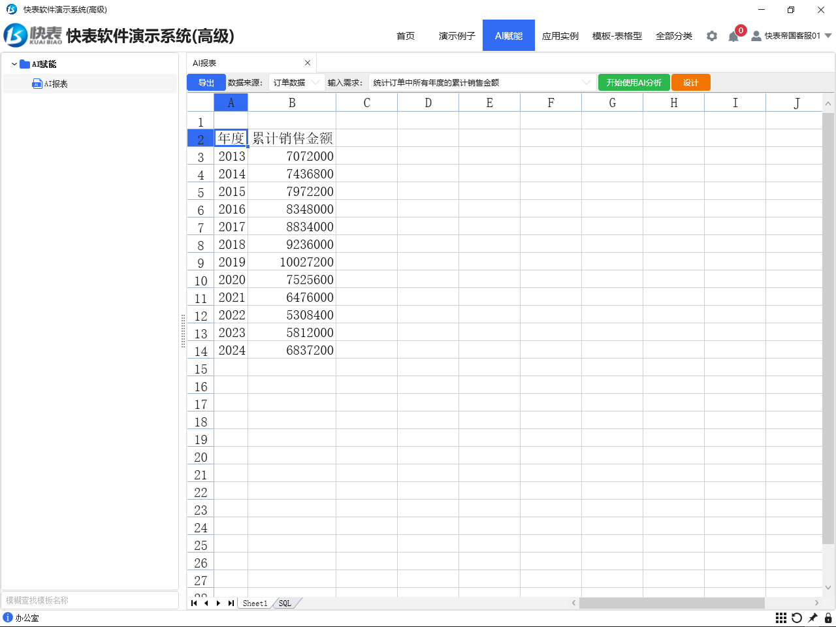Screen dimensions: 836x627
Task: Select the AI赋能 menu tab
Action: pyautogui.click(x=509, y=35)
